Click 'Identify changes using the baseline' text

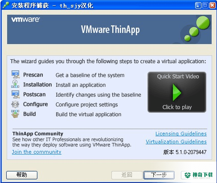[x=98, y=95]
